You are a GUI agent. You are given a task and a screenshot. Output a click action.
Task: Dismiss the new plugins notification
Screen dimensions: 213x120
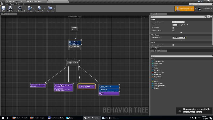point(199,112)
